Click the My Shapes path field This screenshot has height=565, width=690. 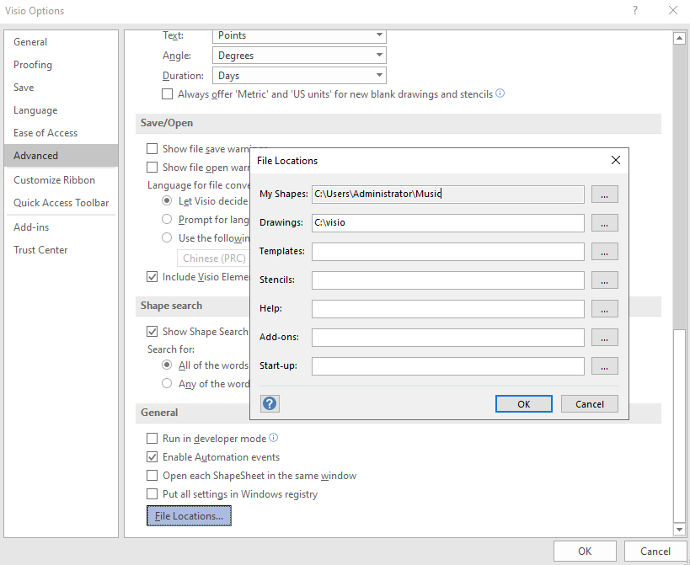(x=448, y=195)
